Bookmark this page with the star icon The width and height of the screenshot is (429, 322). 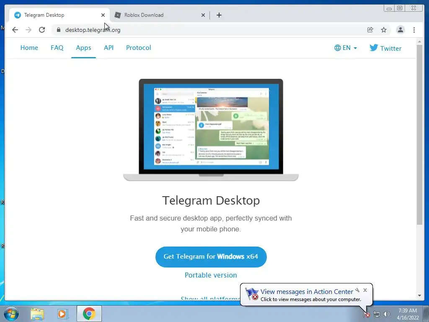pyautogui.click(x=384, y=30)
